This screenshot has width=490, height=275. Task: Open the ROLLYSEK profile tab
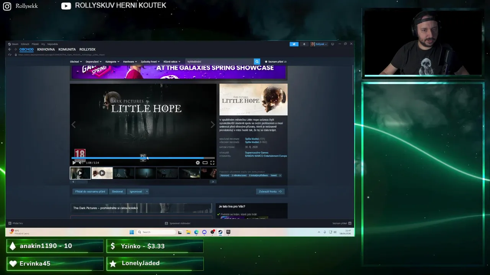pos(87,49)
